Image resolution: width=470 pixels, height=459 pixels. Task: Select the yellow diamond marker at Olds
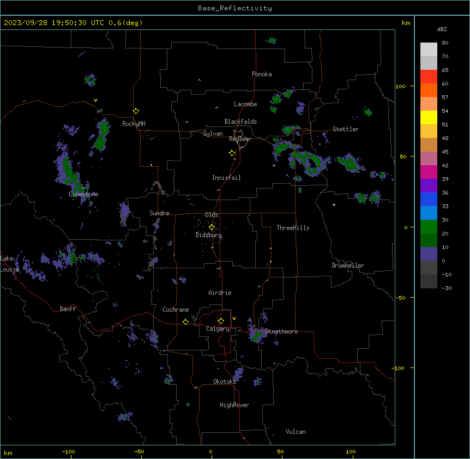pos(212,227)
